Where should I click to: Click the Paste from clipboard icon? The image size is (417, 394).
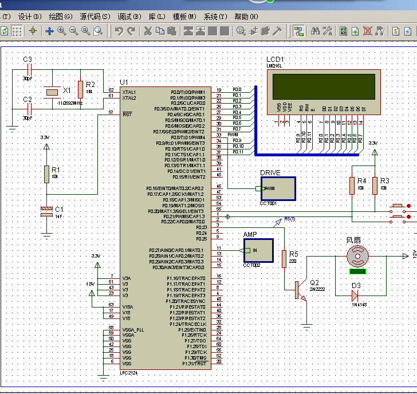tap(172, 31)
